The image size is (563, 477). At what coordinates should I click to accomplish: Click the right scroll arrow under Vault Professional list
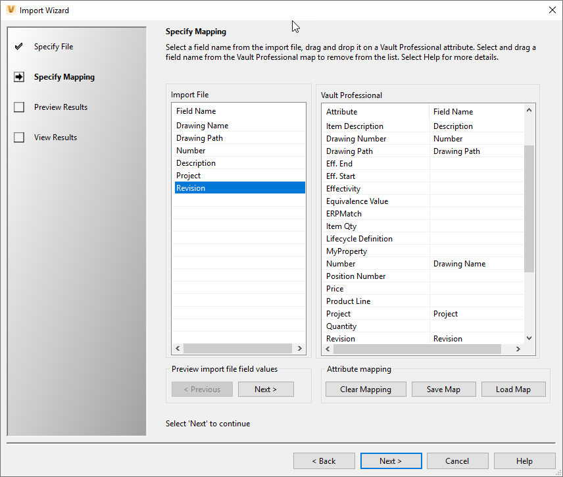click(x=517, y=349)
